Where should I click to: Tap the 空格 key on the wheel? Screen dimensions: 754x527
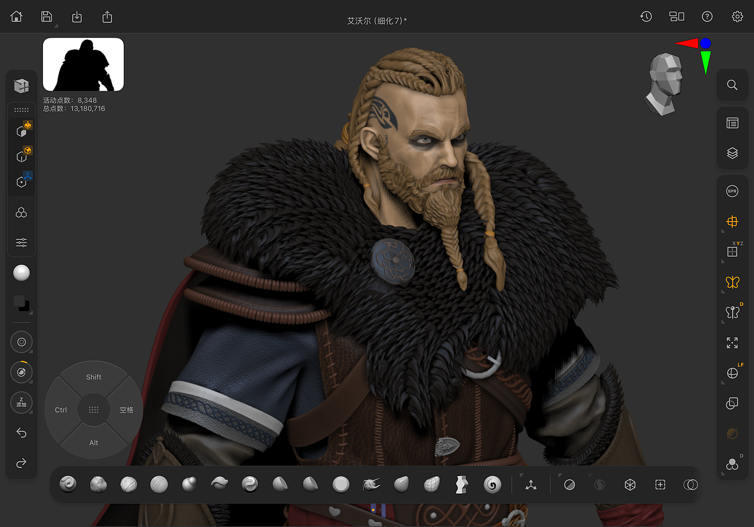click(127, 410)
